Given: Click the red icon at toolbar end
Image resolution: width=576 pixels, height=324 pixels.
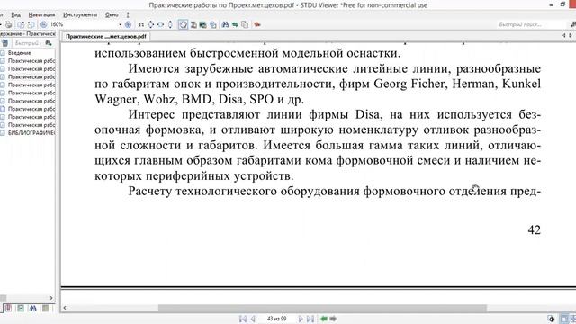Looking at the screenshot, I should click(x=257, y=24).
